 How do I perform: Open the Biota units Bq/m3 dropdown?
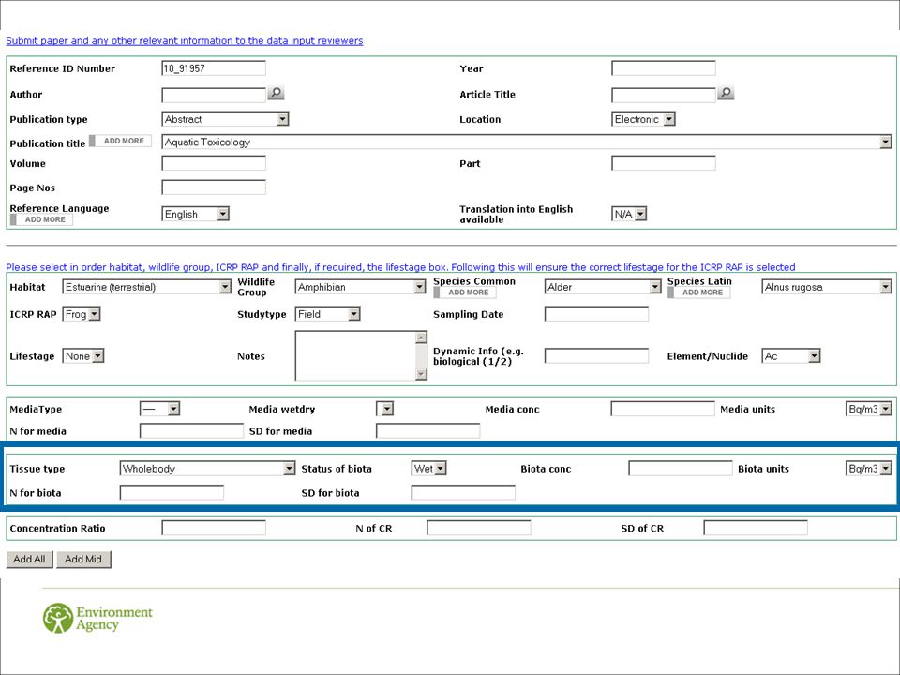coord(869,469)
